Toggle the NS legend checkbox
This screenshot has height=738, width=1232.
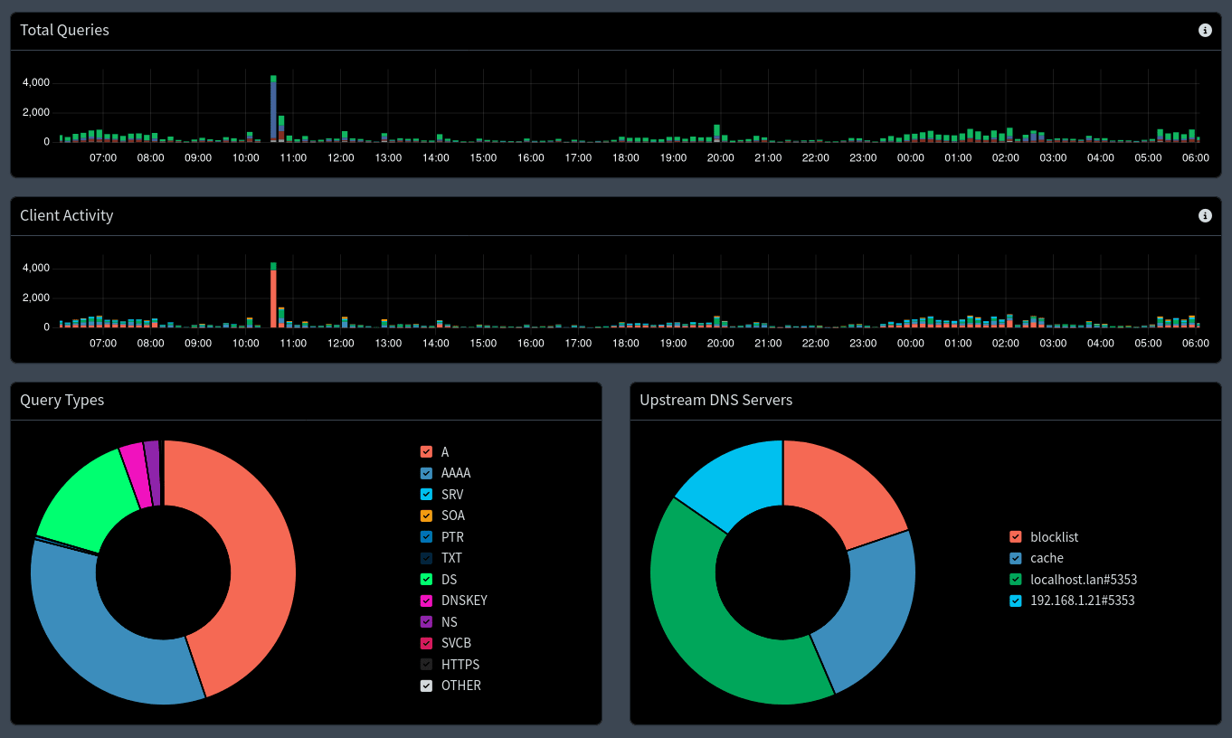427,622
